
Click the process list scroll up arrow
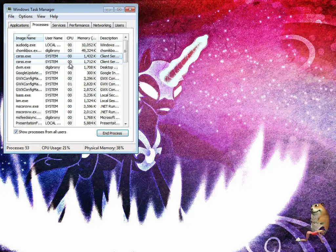tap(126, 37)
